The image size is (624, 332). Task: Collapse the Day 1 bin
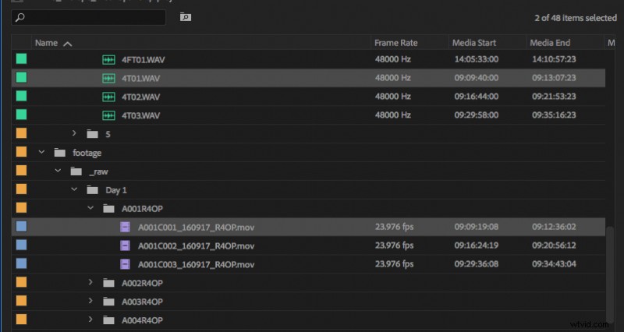point(74,189)
